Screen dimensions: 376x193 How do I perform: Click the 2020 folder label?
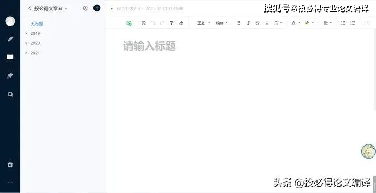click(x=36, y=43)
